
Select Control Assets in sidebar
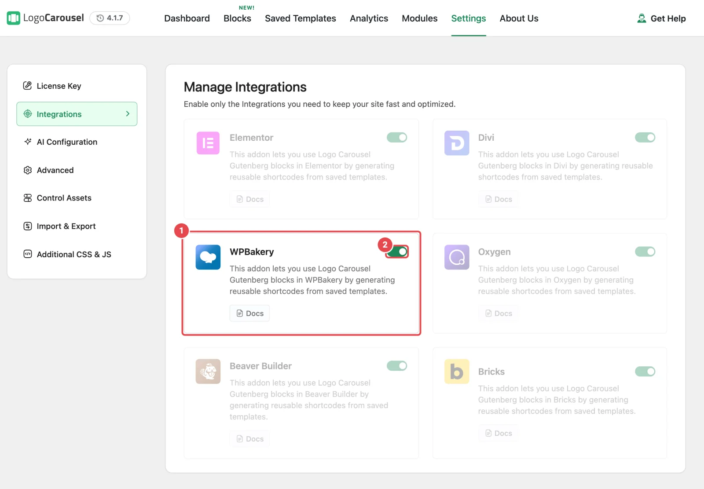tap(77, 198)
